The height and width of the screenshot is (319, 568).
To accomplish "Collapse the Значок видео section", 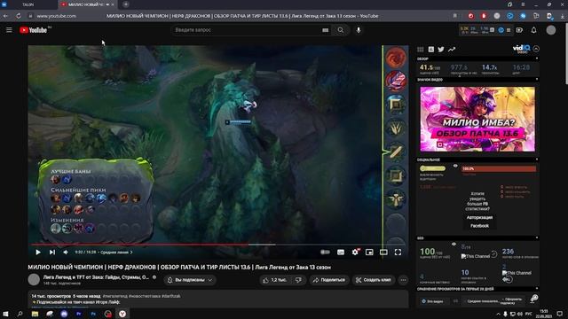I will tap(537, 79).
